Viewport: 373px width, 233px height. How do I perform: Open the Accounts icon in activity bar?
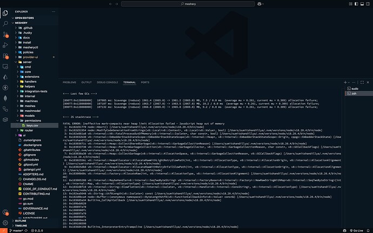pos(5,212)
